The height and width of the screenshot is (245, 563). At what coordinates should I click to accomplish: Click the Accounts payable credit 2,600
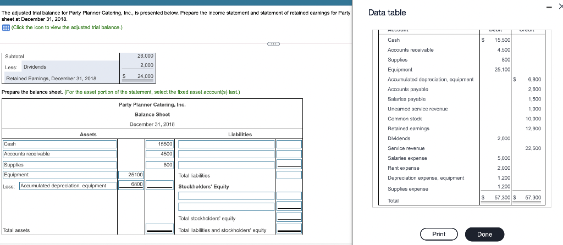[534, 90]
